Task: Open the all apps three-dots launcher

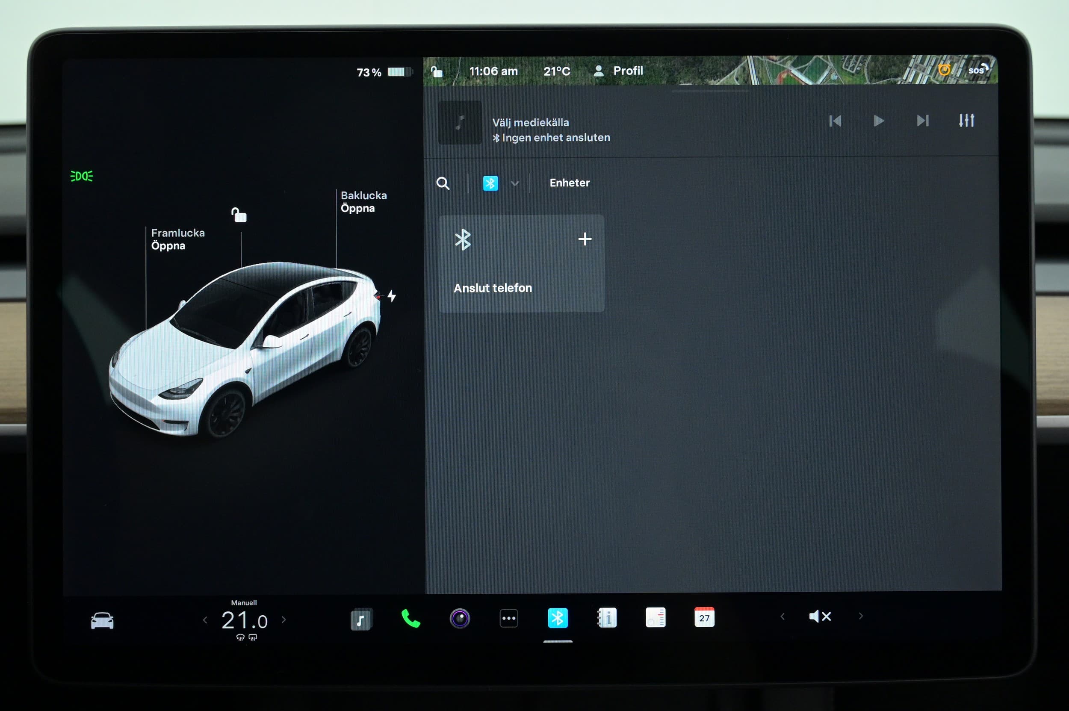Action: coord(509,619)
